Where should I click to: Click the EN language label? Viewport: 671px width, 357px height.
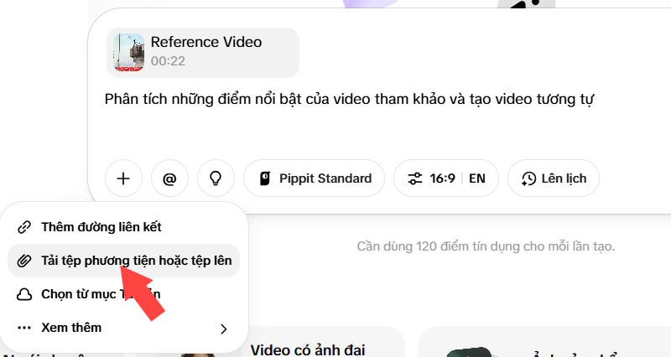(476, 178)
